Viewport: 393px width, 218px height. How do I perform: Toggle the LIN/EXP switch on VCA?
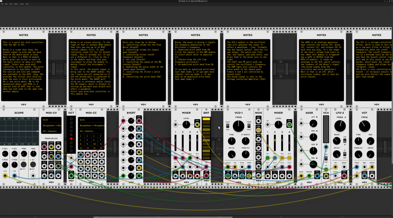(326, 158)
